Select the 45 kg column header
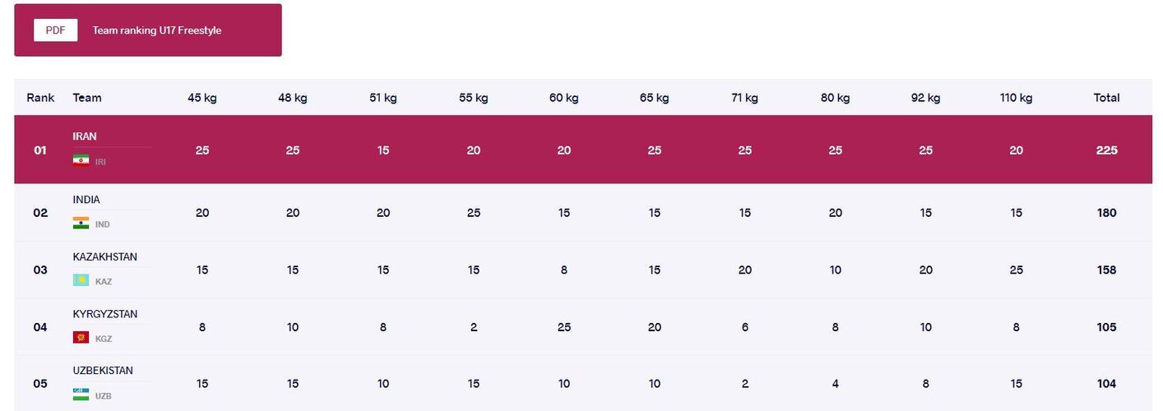This screenshot has width=1163, height=411. pos(202,98)
